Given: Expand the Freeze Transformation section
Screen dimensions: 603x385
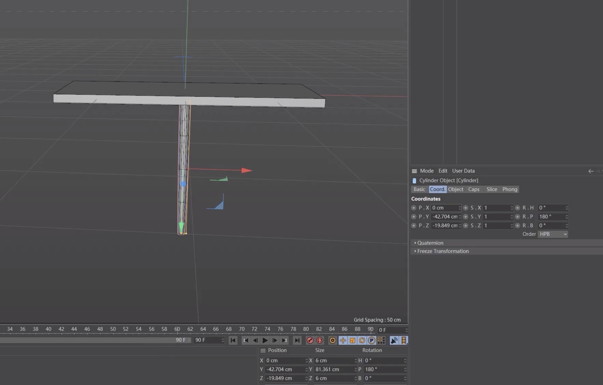Looking at the screenshot, I should [x=507, y=251].
